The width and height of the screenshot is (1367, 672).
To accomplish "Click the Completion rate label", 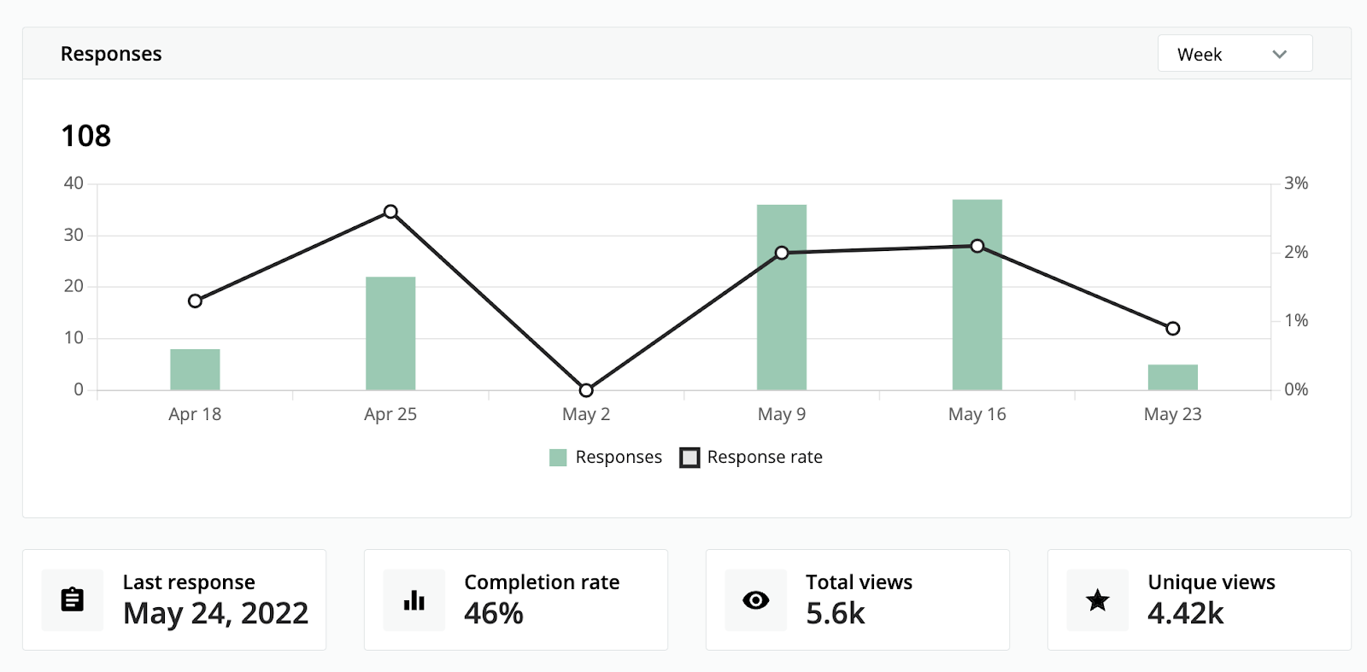I will (542, 582).
